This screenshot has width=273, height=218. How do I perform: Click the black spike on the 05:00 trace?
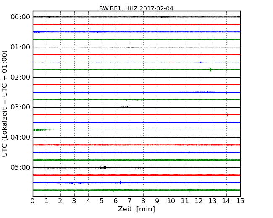tap(105, 168)
